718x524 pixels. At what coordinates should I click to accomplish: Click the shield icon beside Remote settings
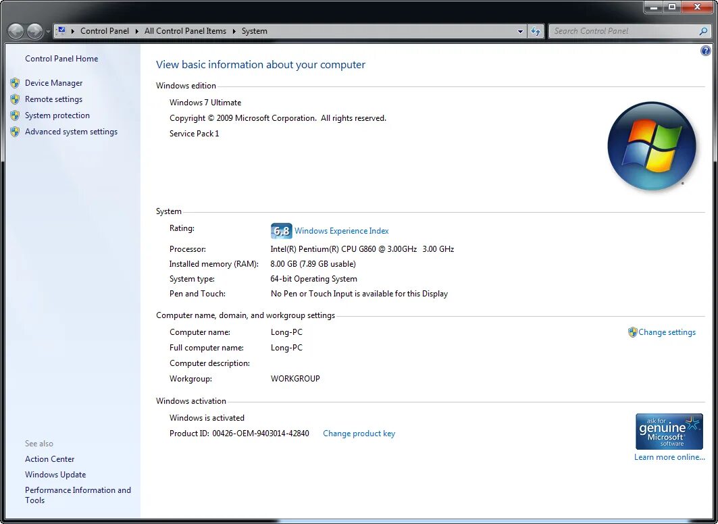coord(15,99)
